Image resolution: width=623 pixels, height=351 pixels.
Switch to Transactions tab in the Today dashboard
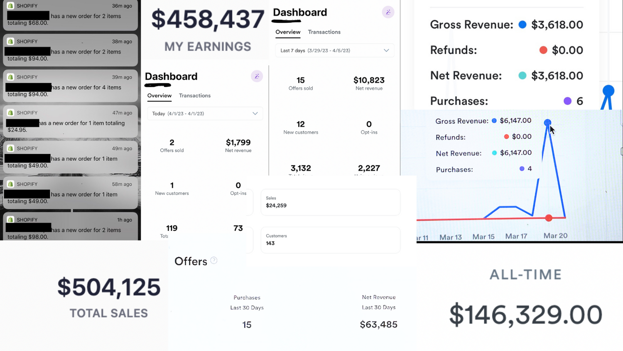[194, 96]
